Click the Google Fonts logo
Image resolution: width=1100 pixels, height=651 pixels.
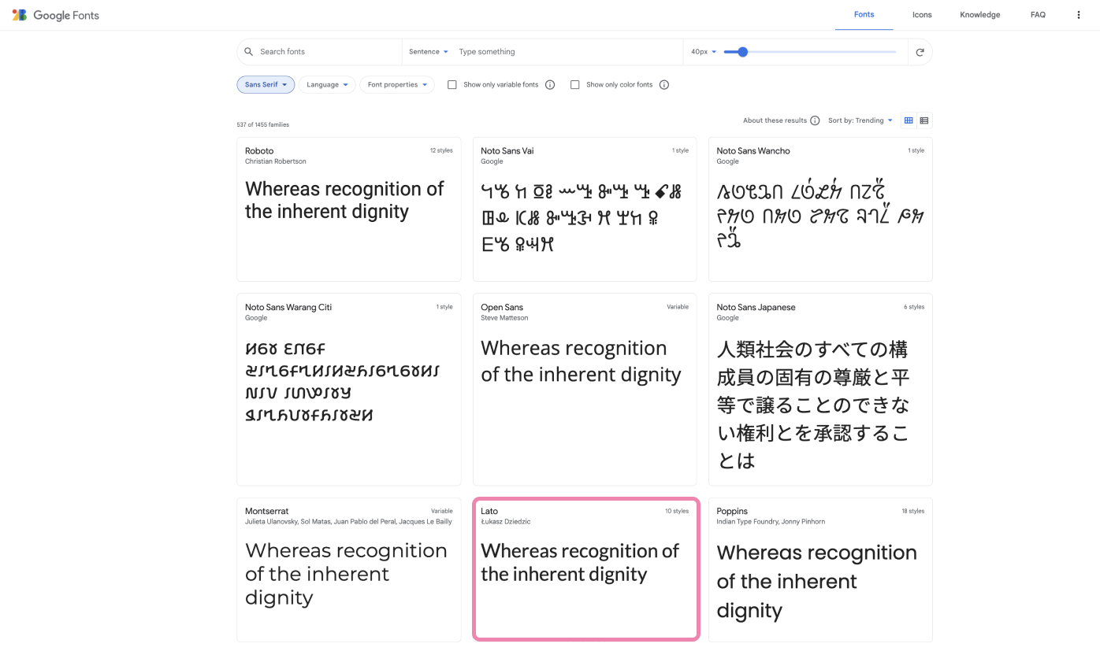[55, 15]
